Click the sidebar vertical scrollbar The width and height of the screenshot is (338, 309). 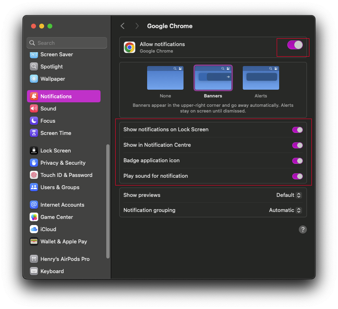(108, 201)
